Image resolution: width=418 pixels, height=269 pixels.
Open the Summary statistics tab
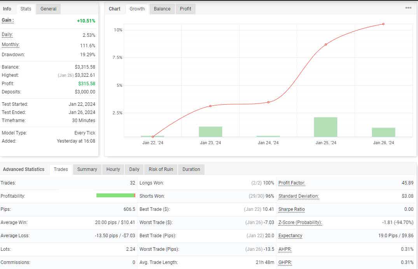pyautogui.click(x=87, y=169)
